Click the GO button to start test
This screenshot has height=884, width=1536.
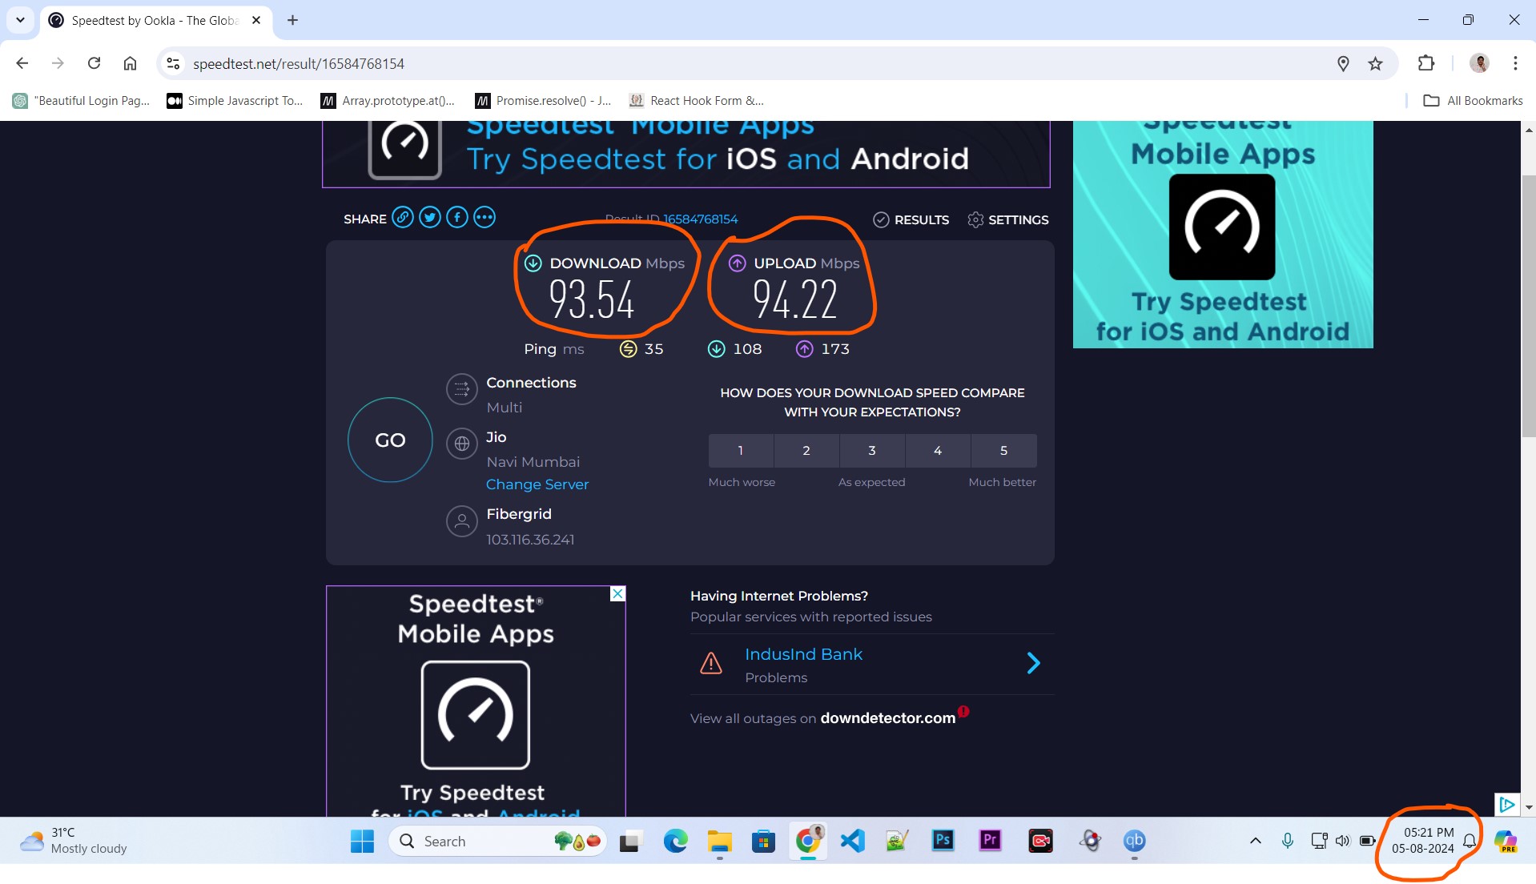coord(390,440)
